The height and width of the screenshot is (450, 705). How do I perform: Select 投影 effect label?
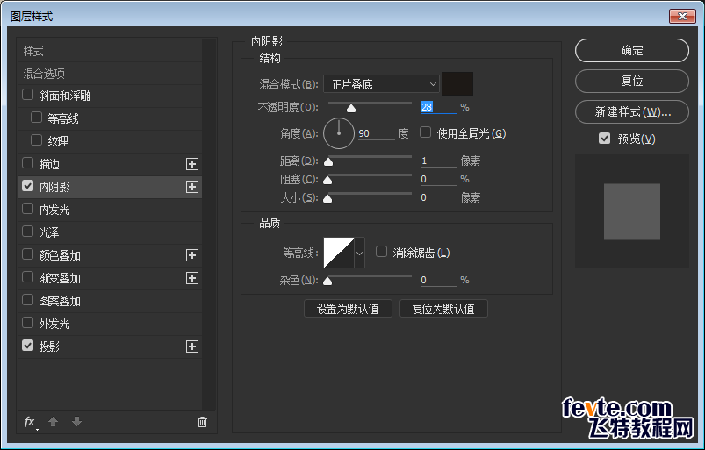pyautogui.click(x=49, y=346)
